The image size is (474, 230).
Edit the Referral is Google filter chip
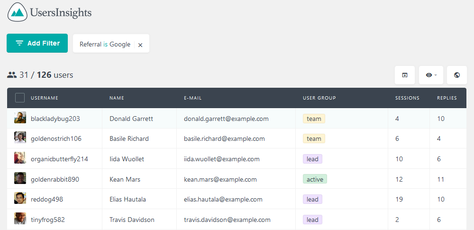click(105, 45)
